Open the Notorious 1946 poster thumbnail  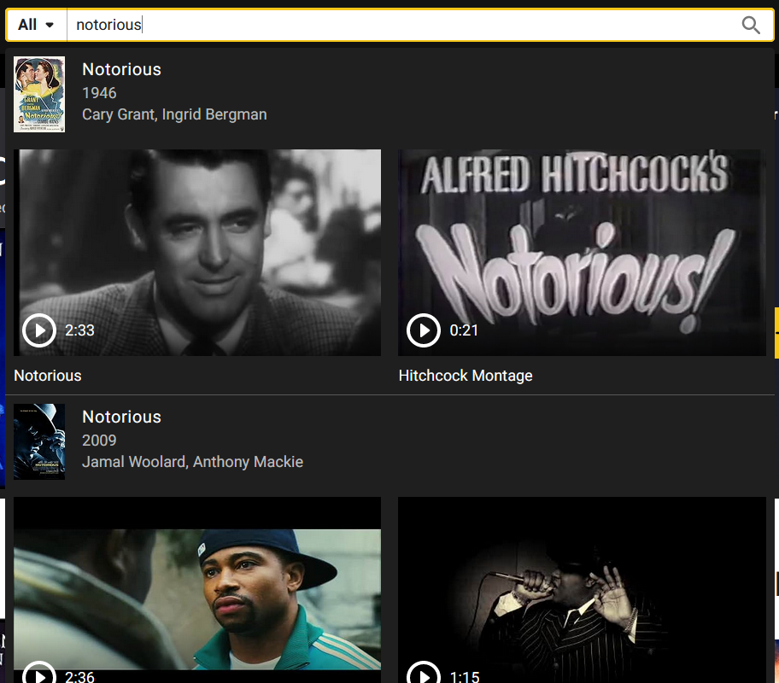pyautogui.click(x=39, y=94)
